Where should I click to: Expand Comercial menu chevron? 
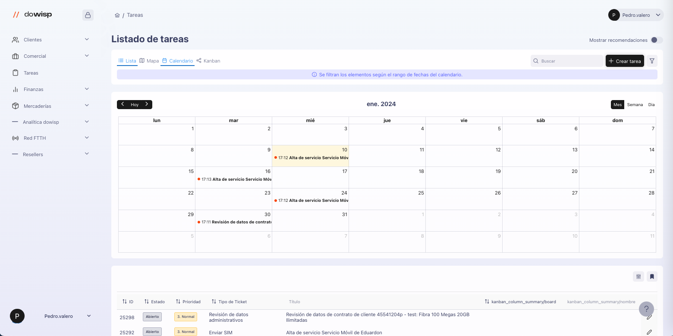tap(87, 56)
